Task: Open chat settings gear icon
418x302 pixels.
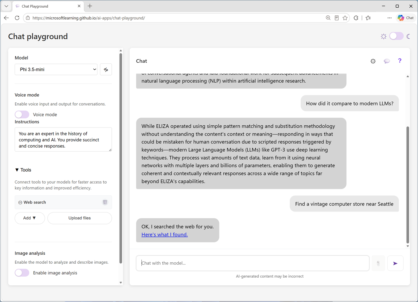Action: click(373, 61)
